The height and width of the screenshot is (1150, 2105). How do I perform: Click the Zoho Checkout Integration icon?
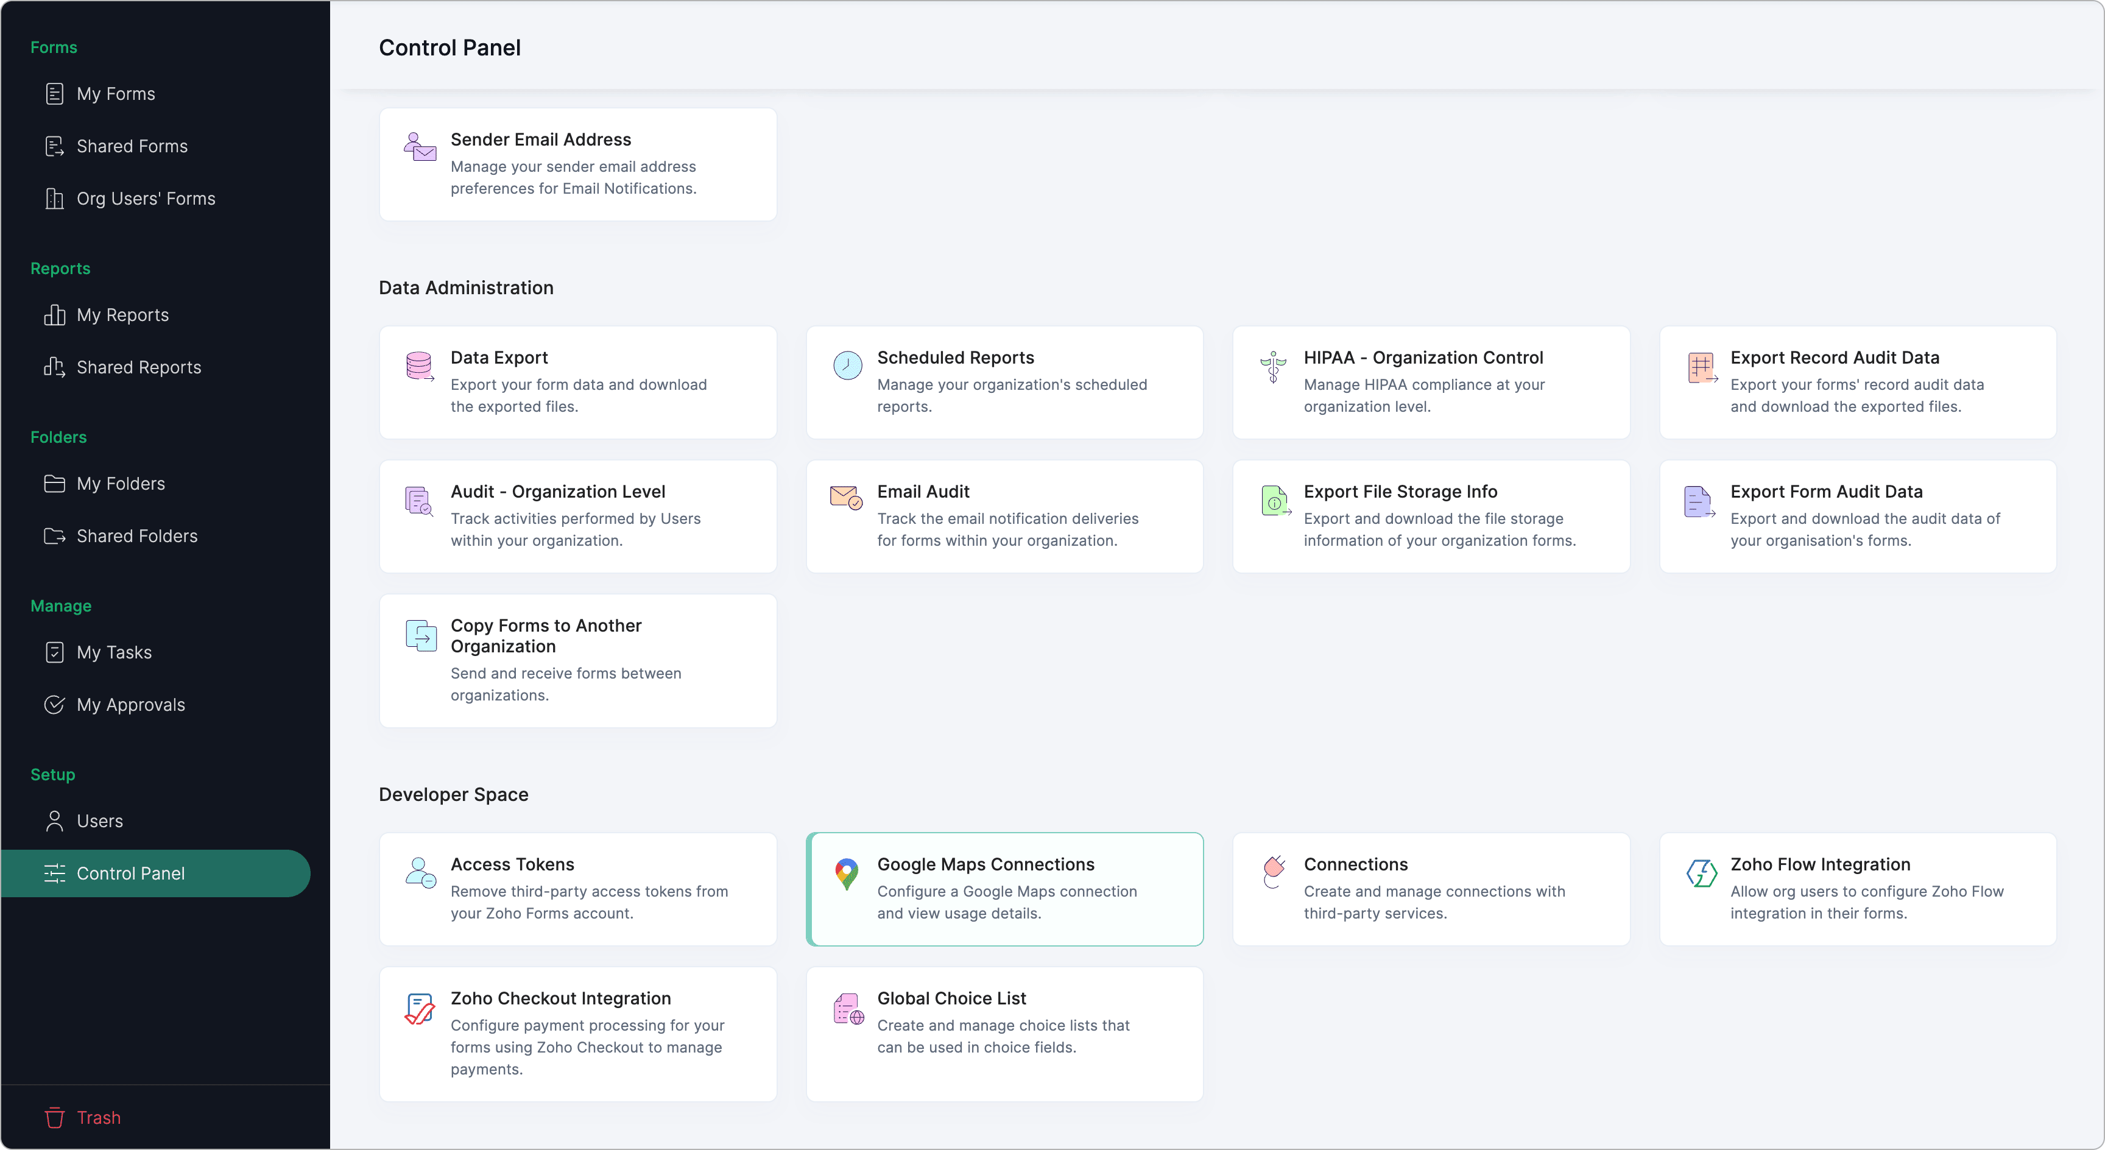(419, 1009)
